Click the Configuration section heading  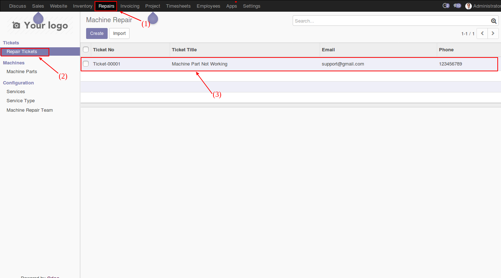[18, 83]
